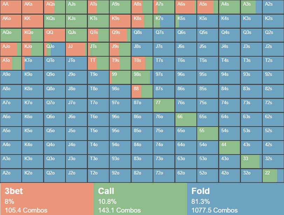Select the green Call legend panel

click(x=140, y=199)
